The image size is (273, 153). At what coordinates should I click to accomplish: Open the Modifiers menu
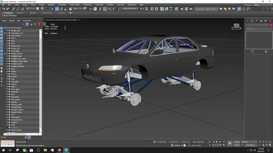coord(51,5)
